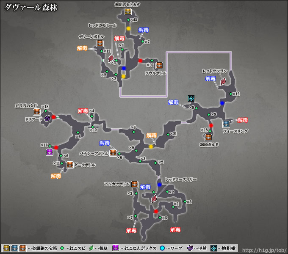Click the cyan 地相樹 marker on the map

click(191, 98)
